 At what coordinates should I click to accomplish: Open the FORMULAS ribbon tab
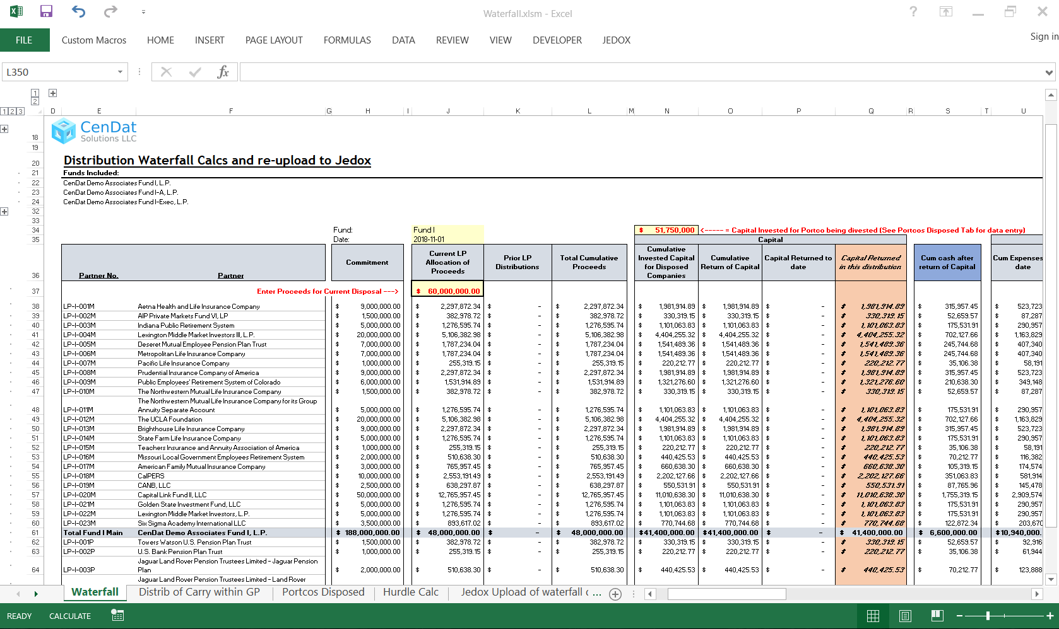(347, 40)
